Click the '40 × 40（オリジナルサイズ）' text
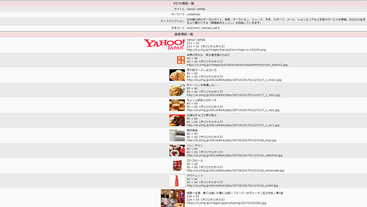 (x=205, y=62)
